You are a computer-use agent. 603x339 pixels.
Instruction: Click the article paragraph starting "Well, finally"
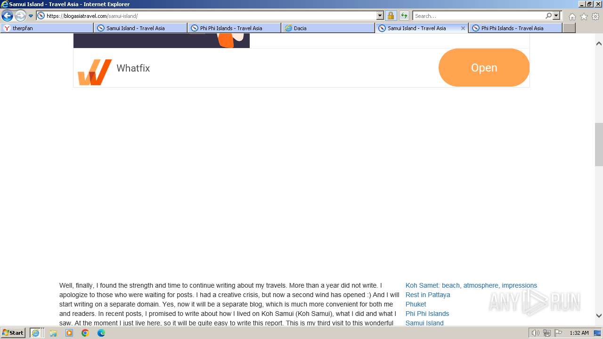click(229, 304)
